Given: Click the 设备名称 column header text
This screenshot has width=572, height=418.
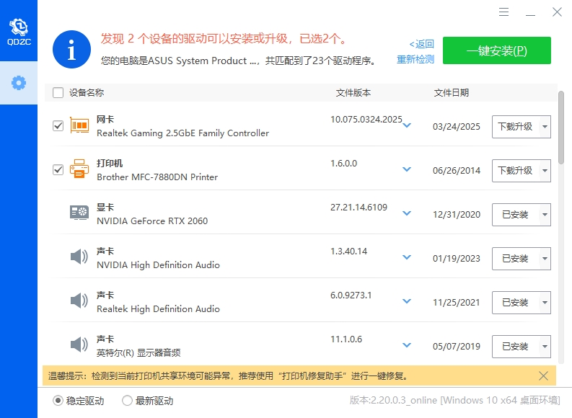Looking at the screenshot, I should point(87,92).
